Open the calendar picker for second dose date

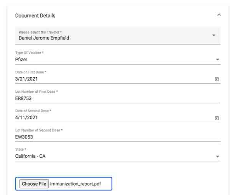(217, 118)
